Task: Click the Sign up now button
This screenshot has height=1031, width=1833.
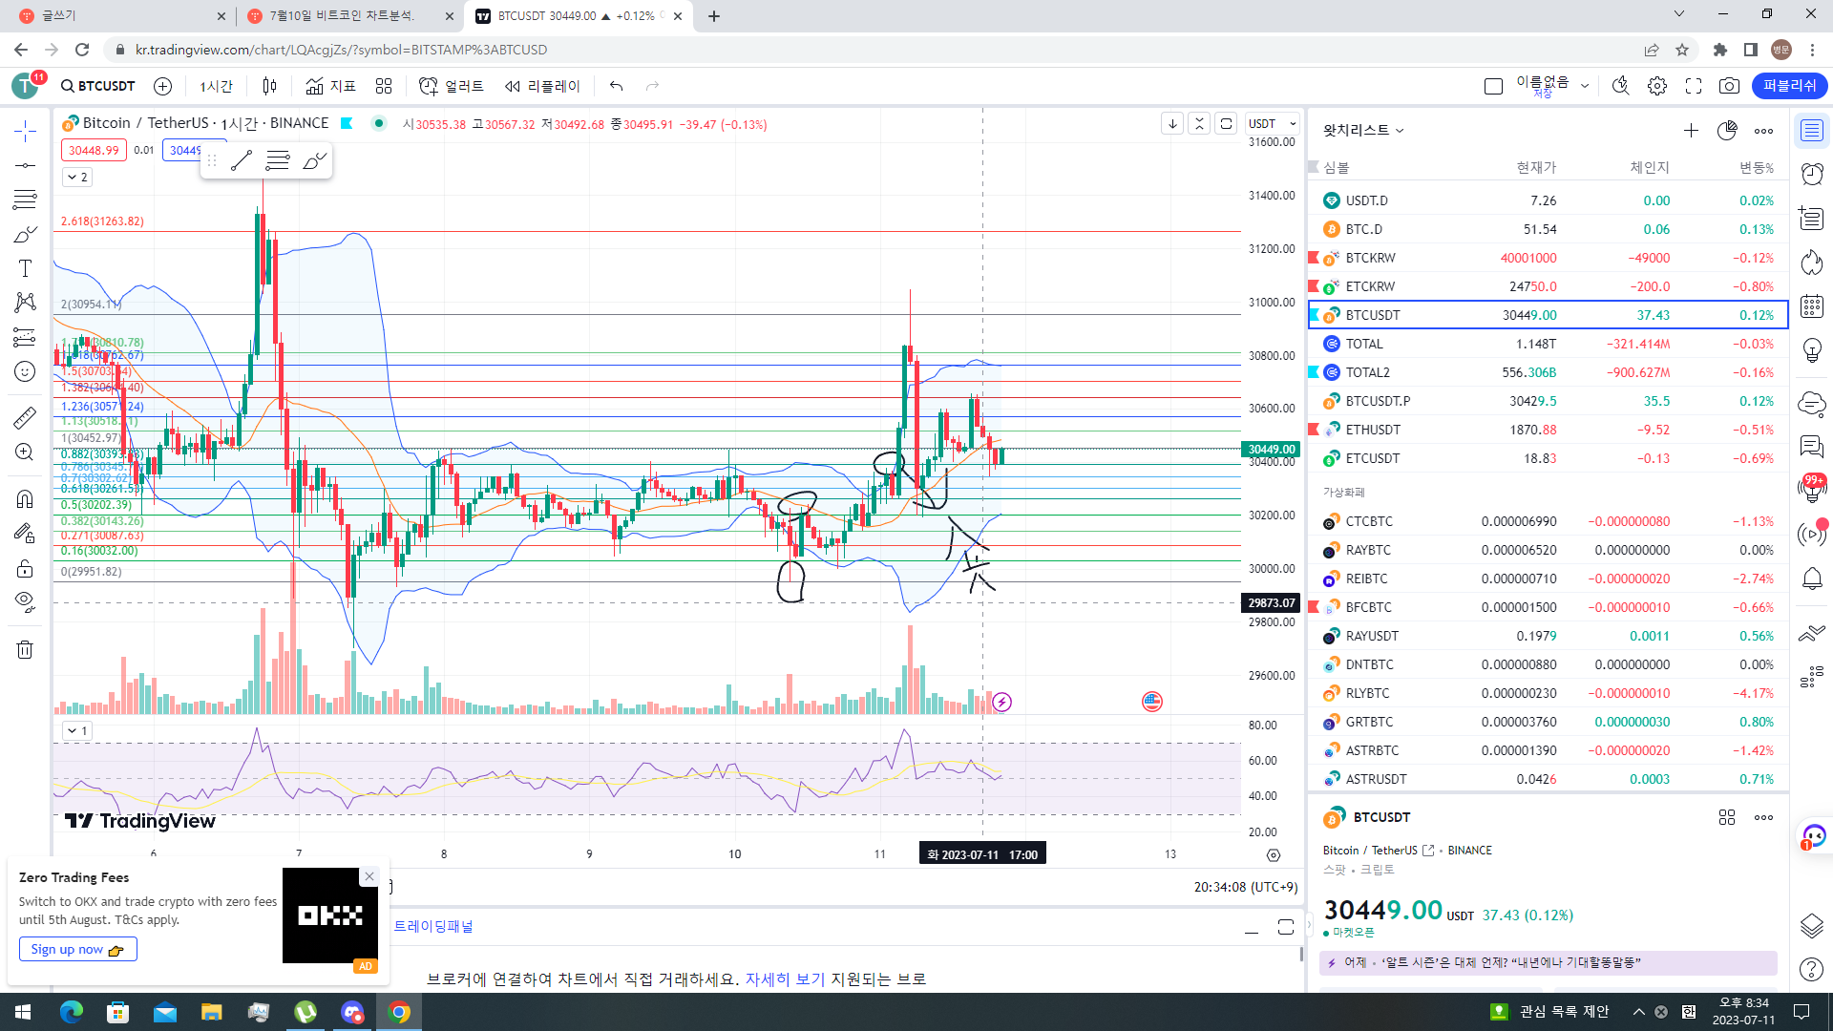Action: tap(77, 949)
